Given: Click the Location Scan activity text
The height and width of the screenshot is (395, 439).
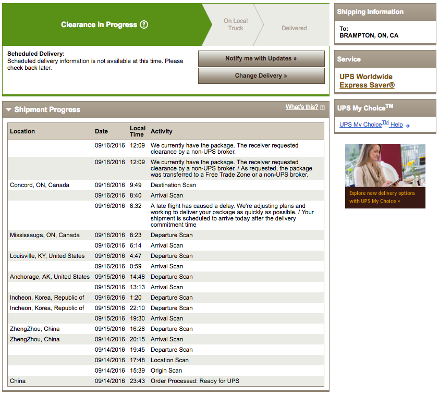Looking at the screenshot, I should (169, 360).
